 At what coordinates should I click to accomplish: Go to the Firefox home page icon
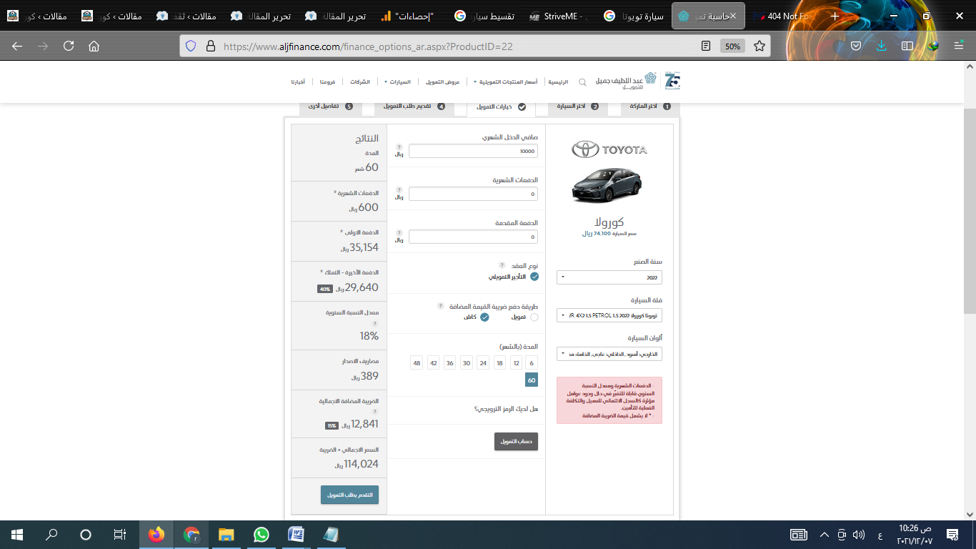94,46
